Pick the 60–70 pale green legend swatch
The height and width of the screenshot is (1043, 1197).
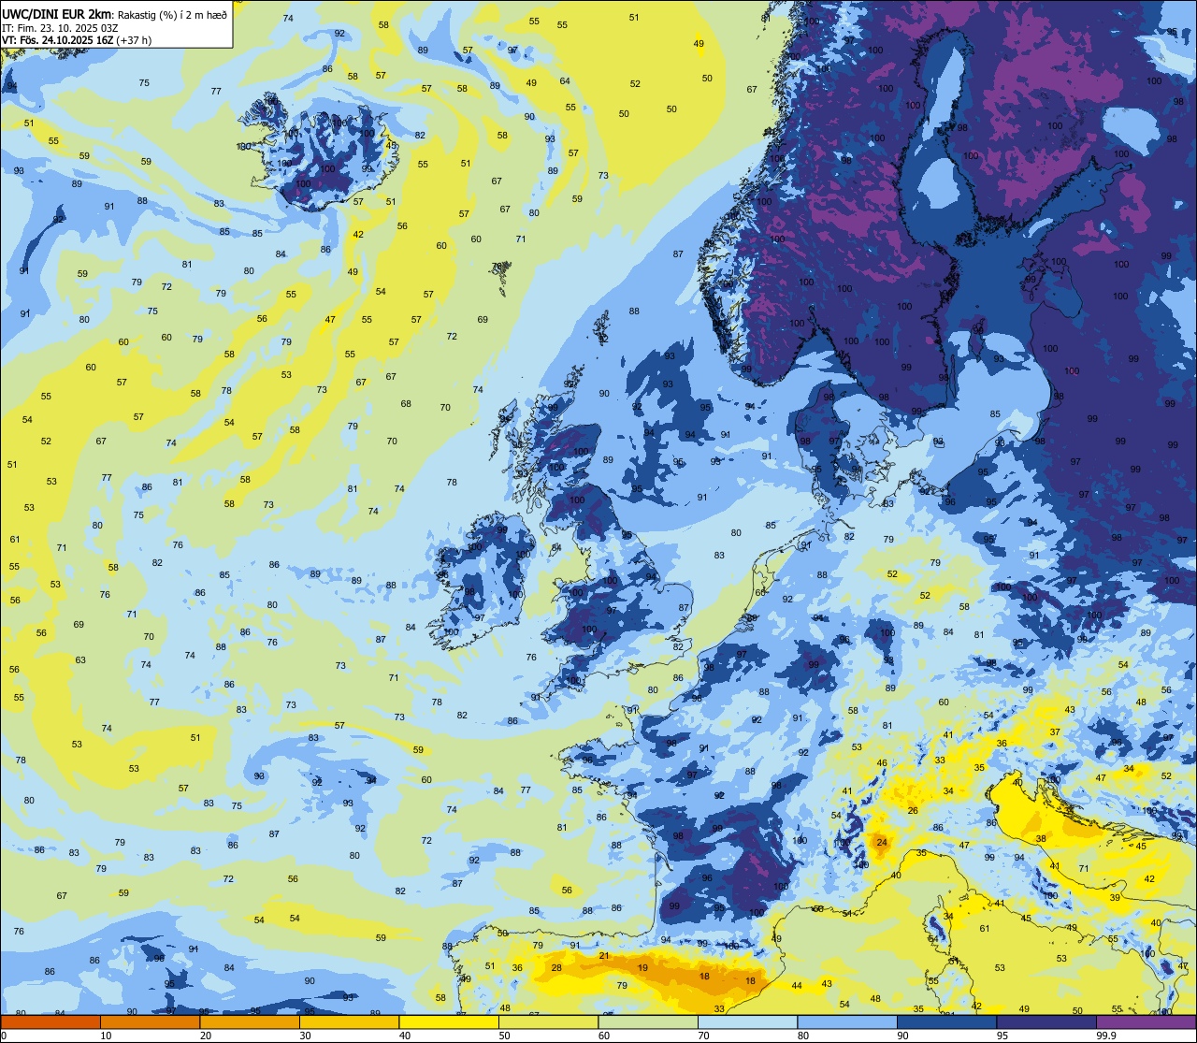pyautogui.click(x=648, y=1022)
